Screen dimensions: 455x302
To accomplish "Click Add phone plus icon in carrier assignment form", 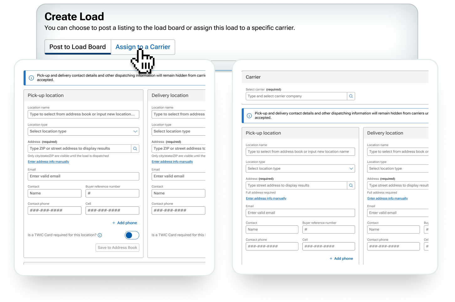I will 331,259.
